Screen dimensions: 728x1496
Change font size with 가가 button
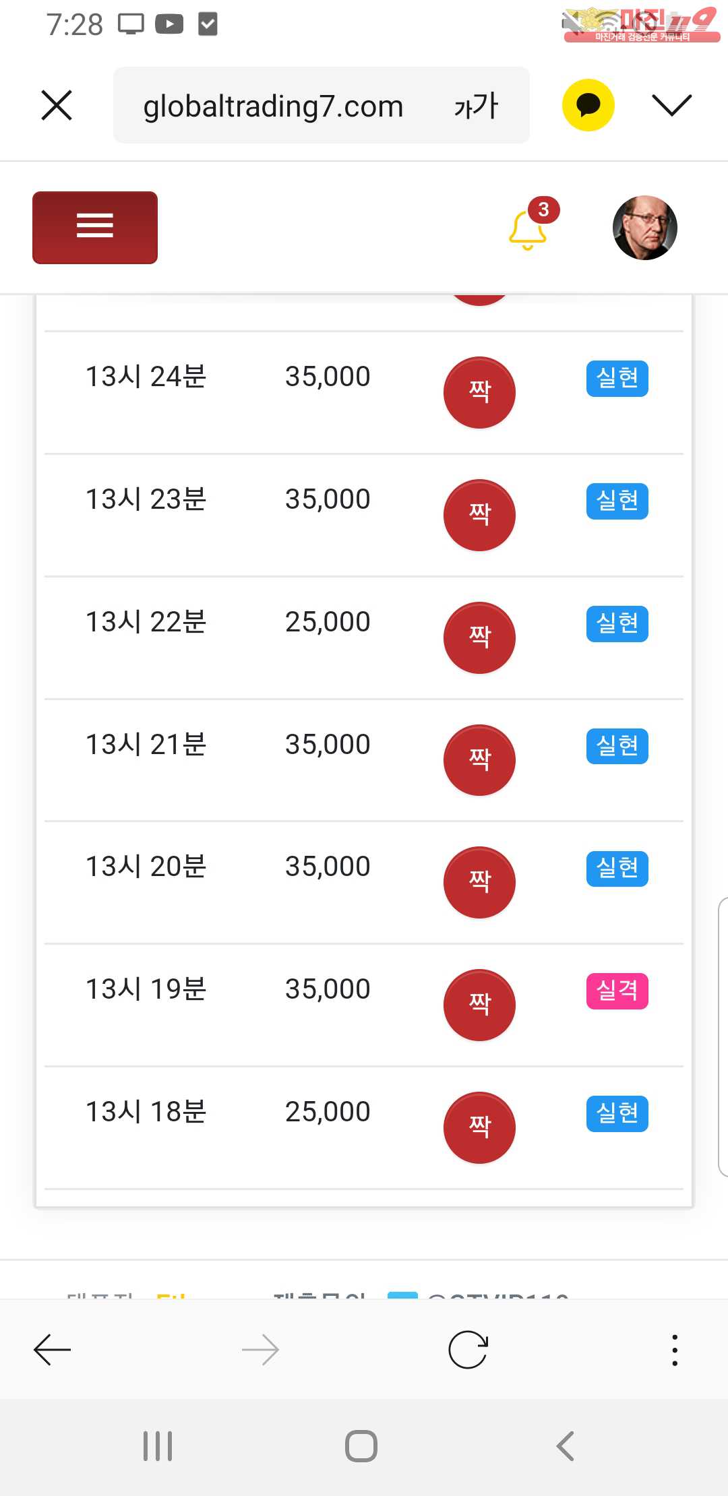click(476, 106)
